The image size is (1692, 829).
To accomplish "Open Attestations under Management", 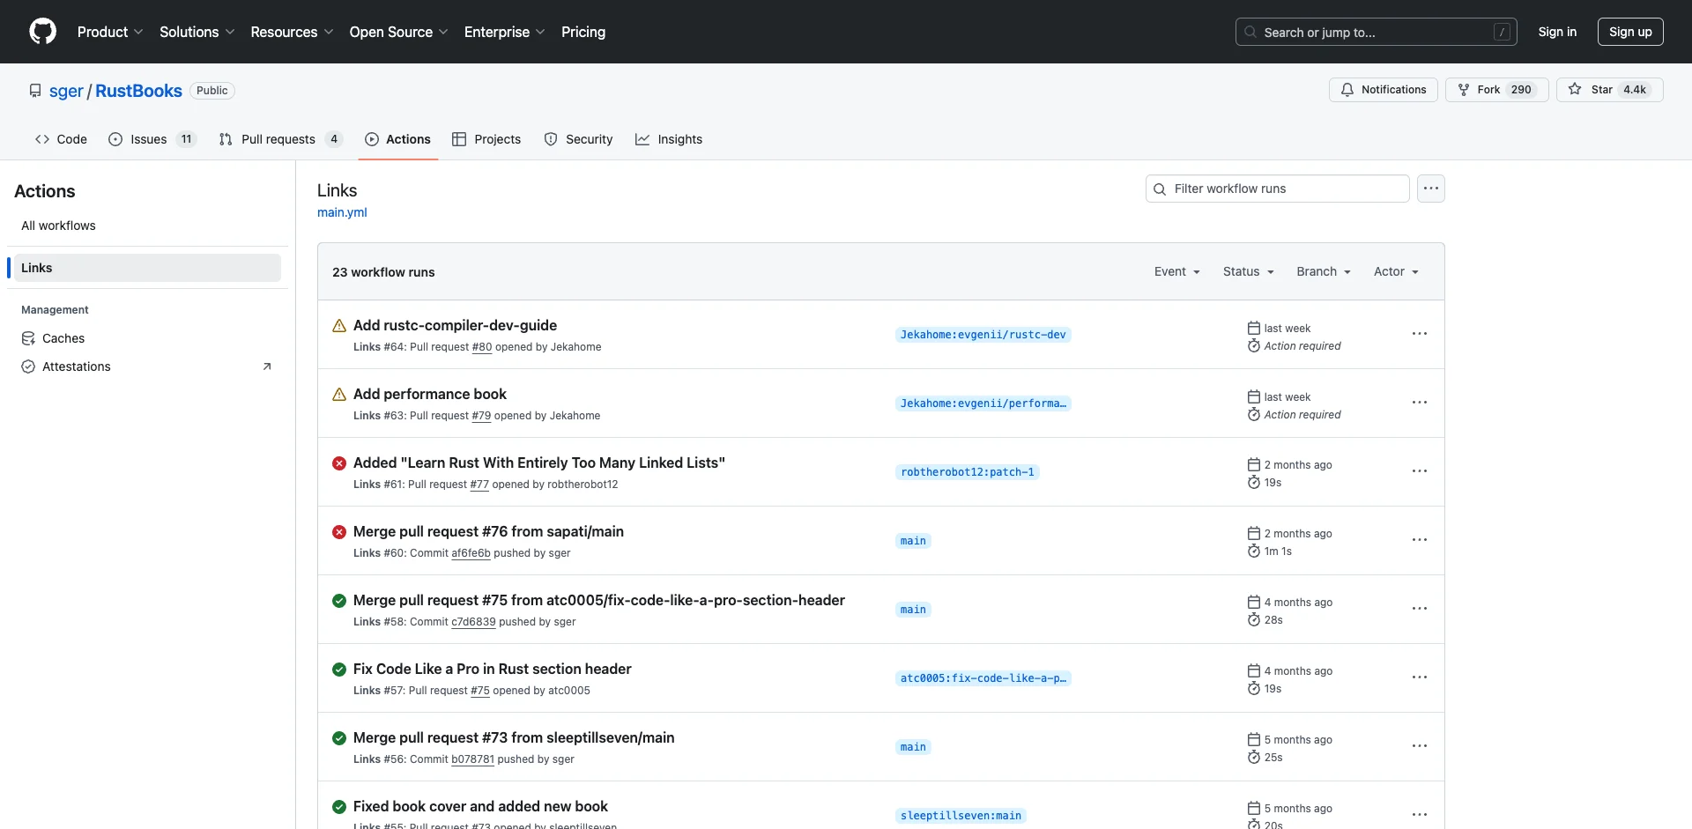I will tap(147, 366).
